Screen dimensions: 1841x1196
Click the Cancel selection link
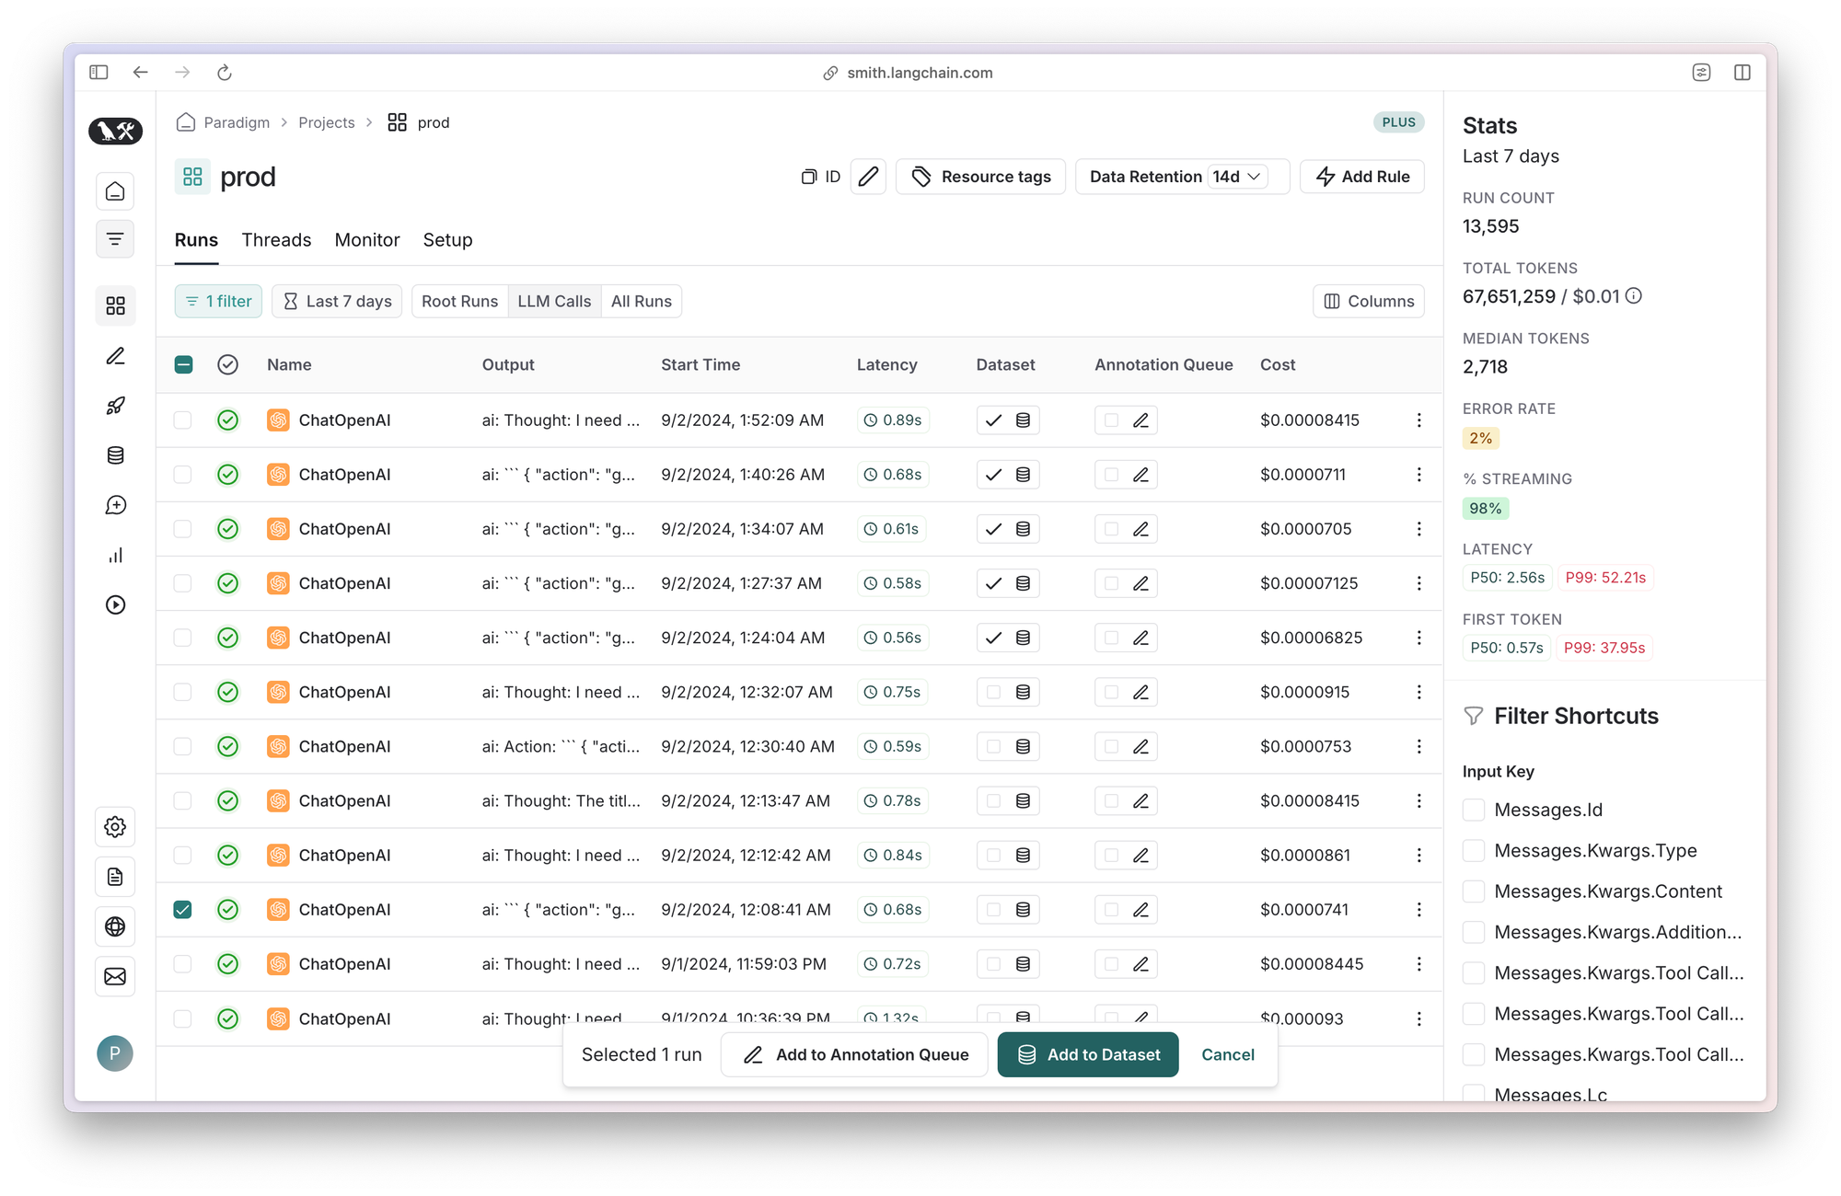1227,1055
